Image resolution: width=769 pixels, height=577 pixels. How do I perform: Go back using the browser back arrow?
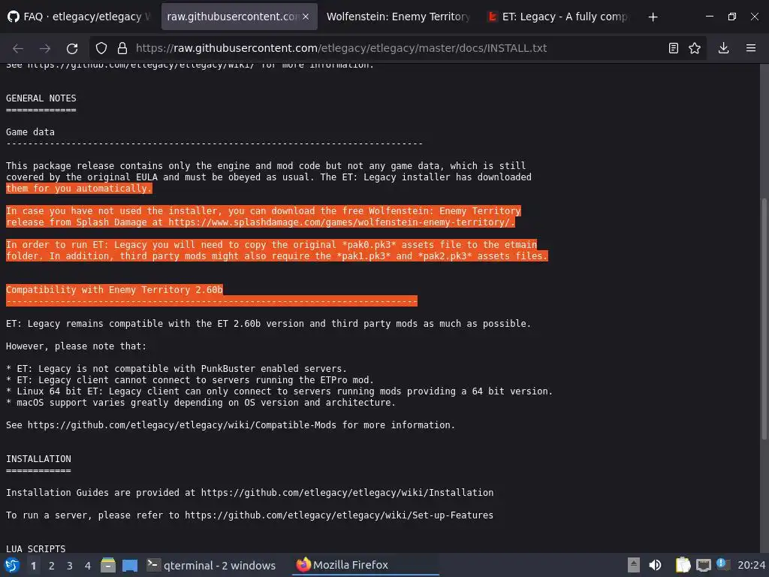[18, 48]
